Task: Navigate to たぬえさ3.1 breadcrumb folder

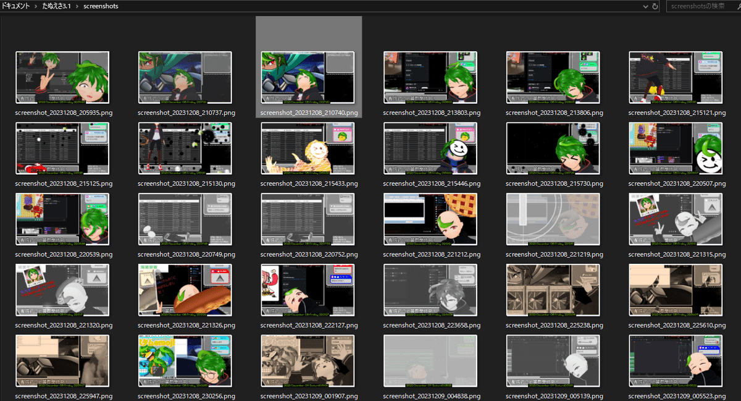Action: (x=57, y=6)
